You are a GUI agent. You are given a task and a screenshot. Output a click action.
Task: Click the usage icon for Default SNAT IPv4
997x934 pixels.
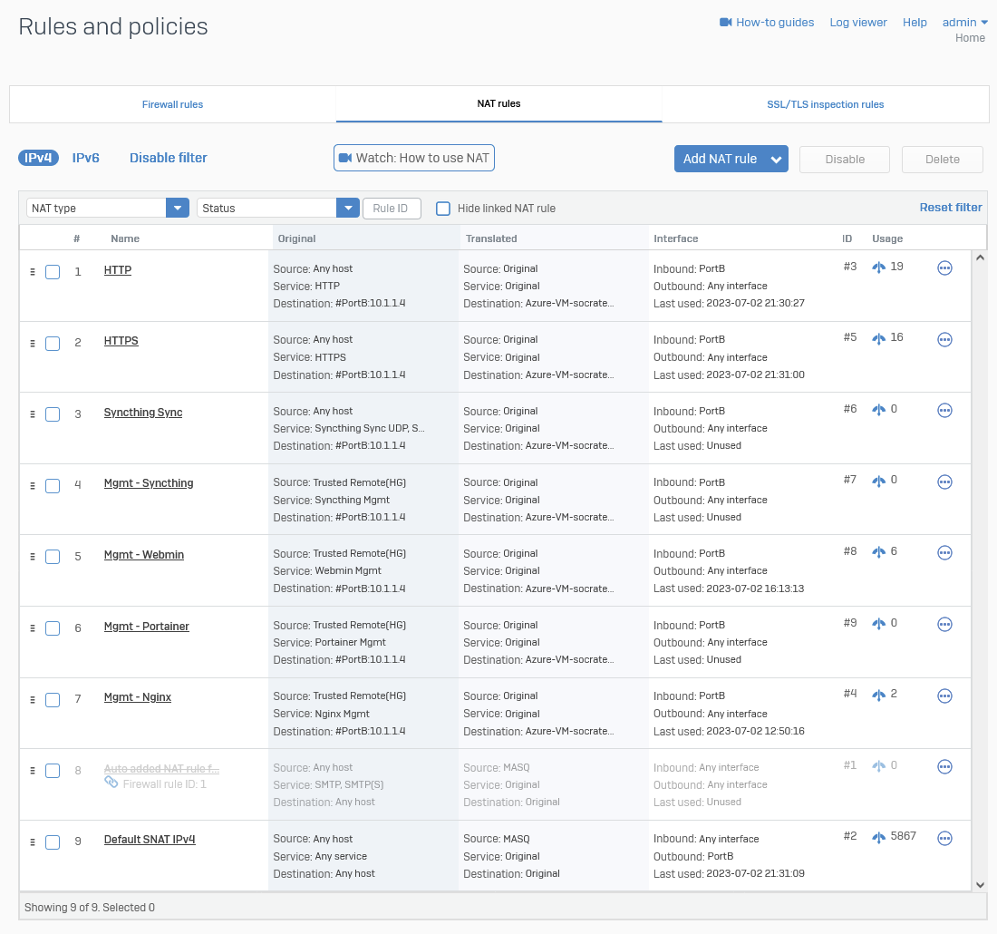click(x=878, y=837)
